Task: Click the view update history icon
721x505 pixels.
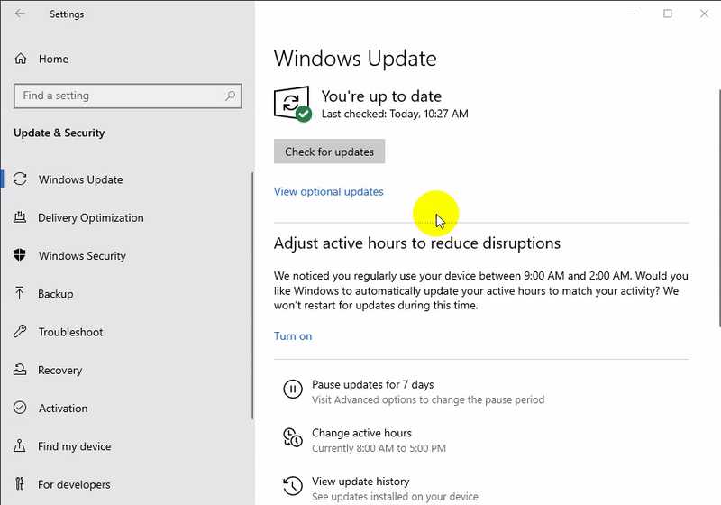Action: pyautogui.click(x=292, y=487)
